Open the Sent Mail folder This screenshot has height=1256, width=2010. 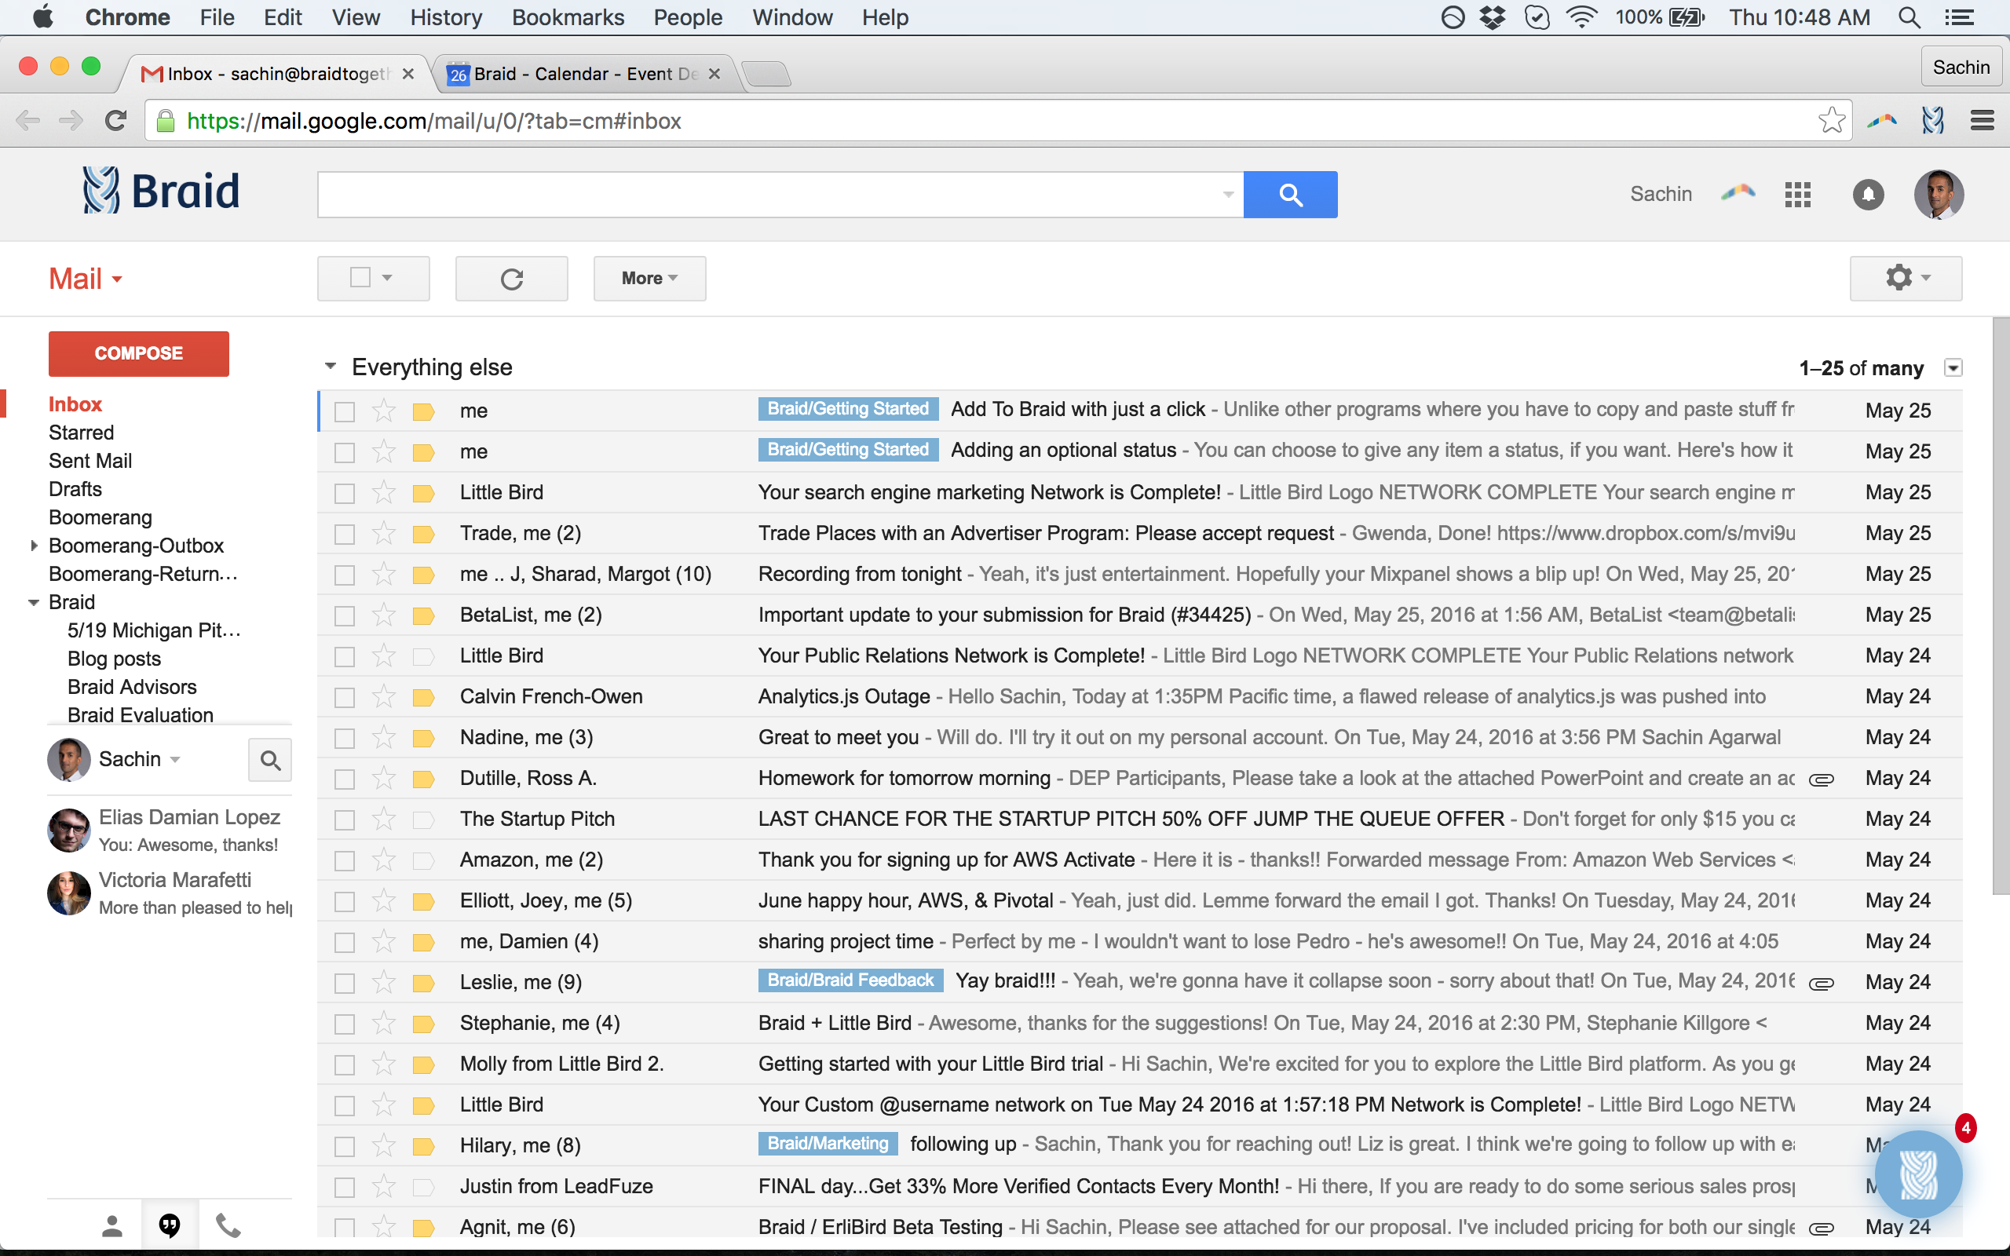click(x=90, y=461)
